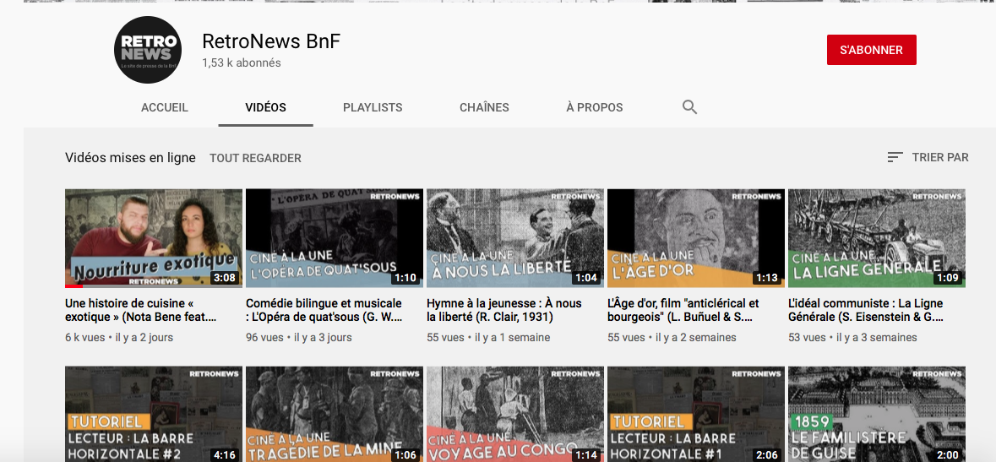Open title 'Hymne à la jeunesse'
The width and height of the screenshot is (996, 462).
tap(504, 310)
